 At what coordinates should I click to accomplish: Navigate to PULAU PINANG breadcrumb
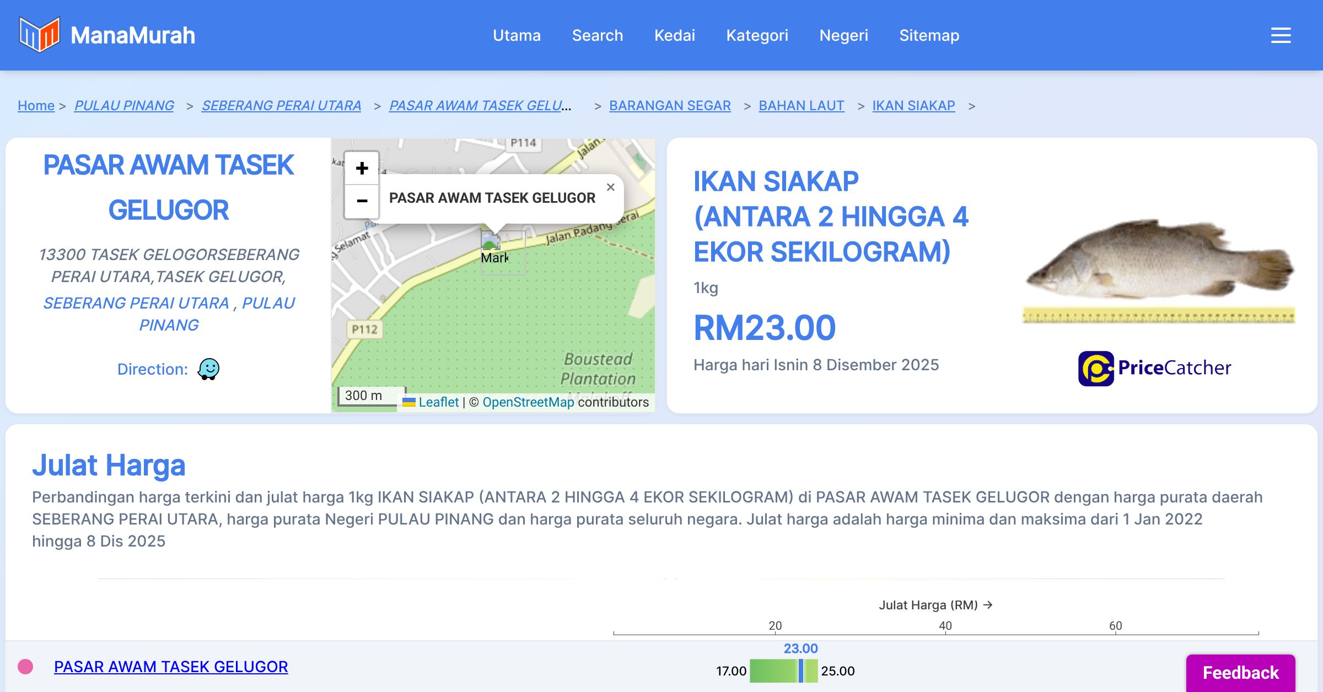(124, 105)
